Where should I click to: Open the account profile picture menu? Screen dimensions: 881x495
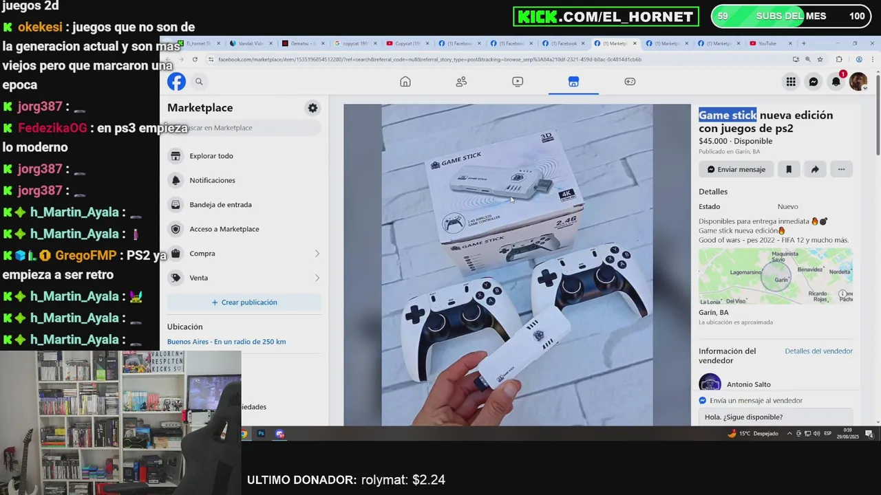(x=858, y=82)
